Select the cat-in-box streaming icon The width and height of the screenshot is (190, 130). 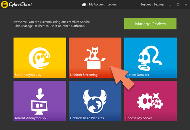coord(95,58)
